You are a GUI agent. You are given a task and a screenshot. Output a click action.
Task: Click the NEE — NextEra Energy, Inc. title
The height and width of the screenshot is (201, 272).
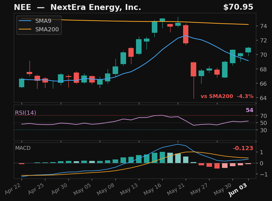coord(78,8)
